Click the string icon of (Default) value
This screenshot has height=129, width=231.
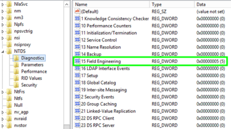pyautogui.click(x=77, y=11)
